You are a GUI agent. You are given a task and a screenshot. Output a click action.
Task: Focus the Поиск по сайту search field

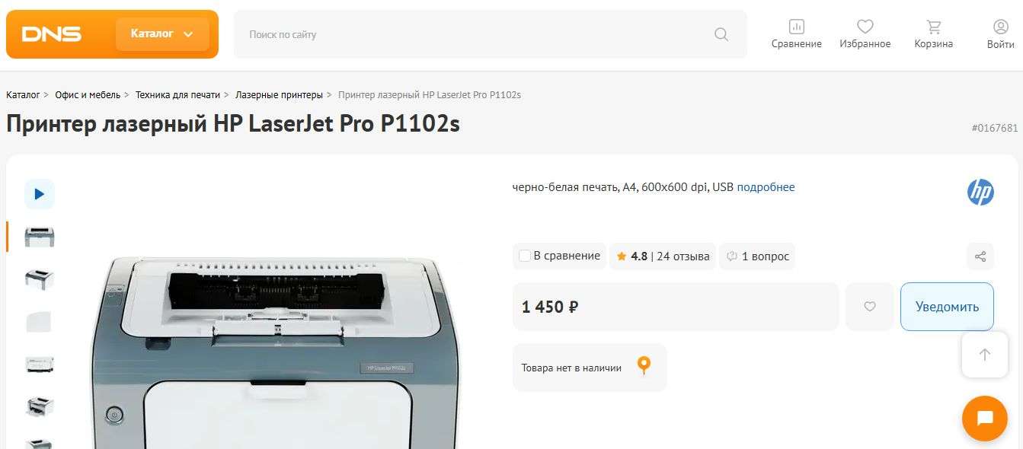pos(490,34)
